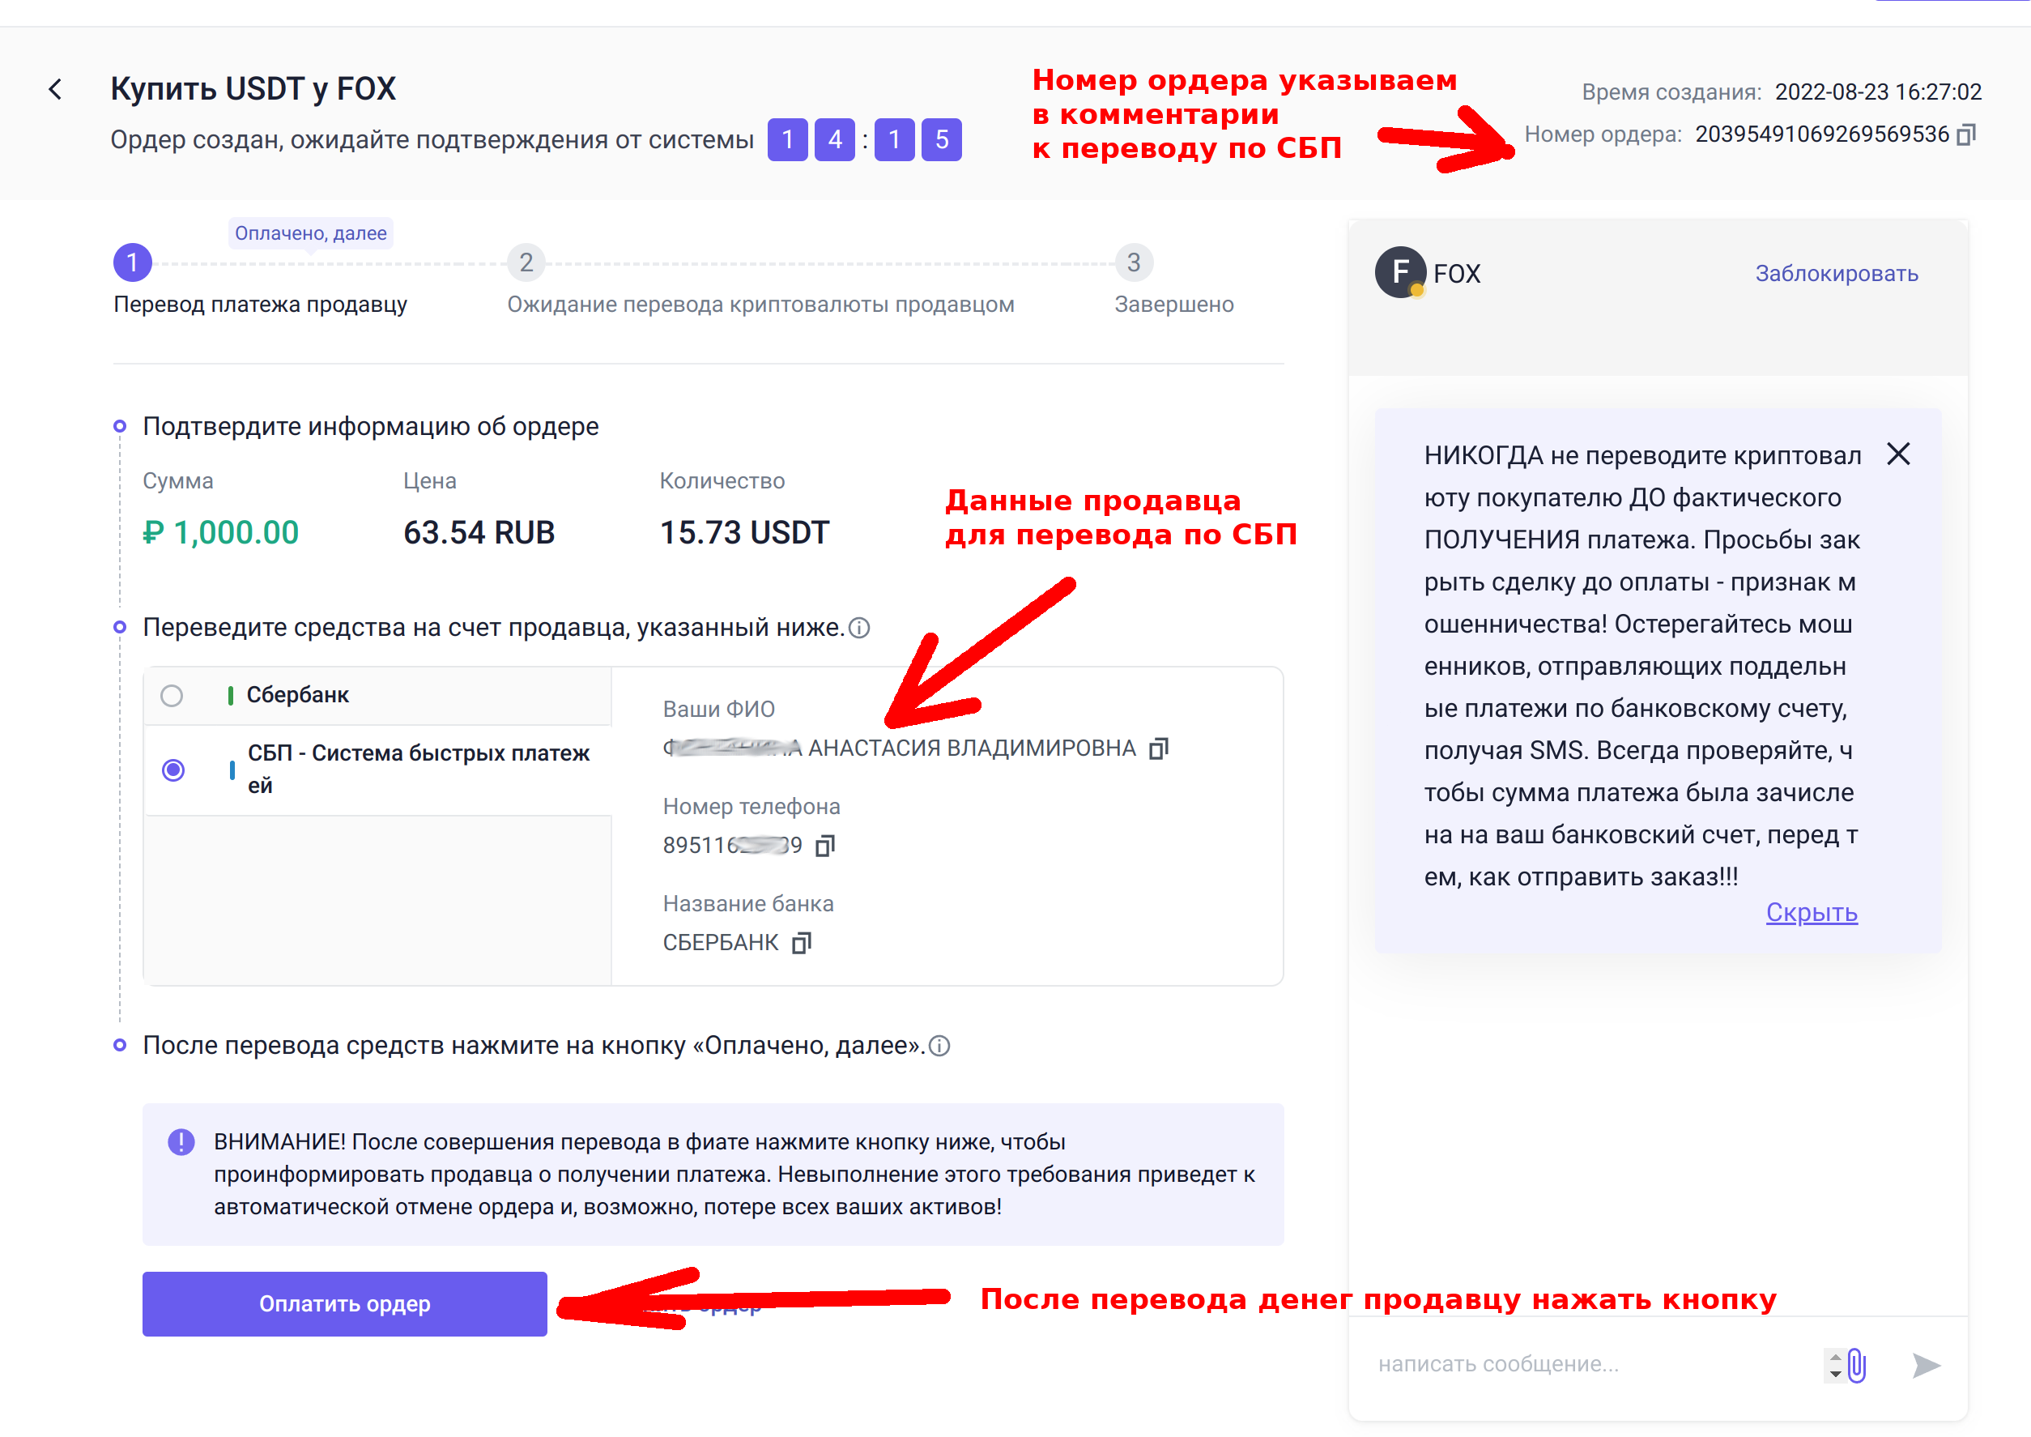
Task: Send the chat message
Action: point(1926,1364)
